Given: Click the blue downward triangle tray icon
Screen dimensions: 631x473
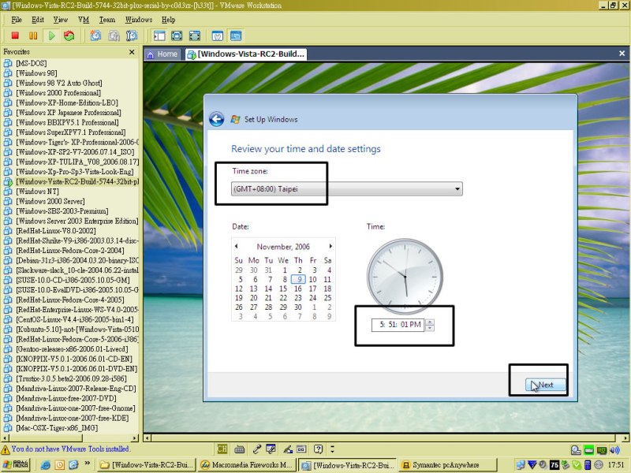Looking at the screenshot, I should [532, 465].
